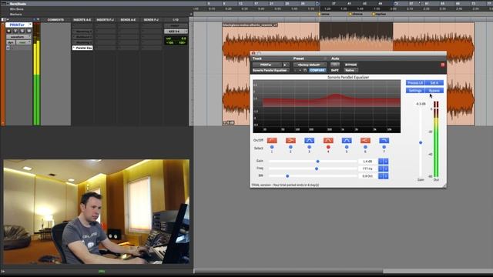Click the Gain minus stepper button

(381, 161)
